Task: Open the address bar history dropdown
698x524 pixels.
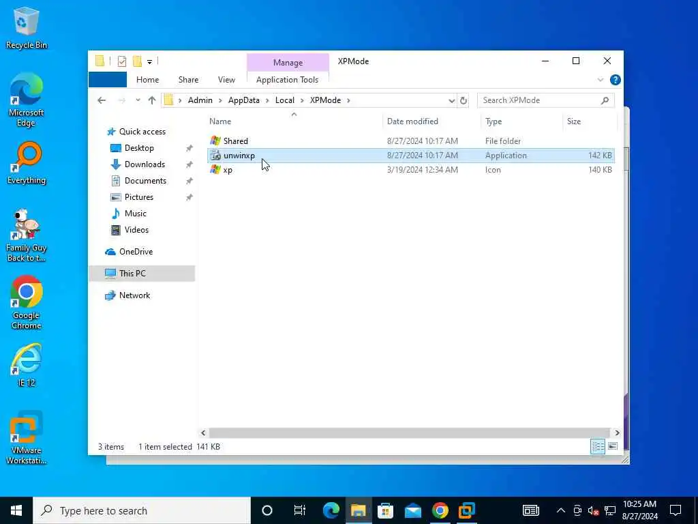Action: (451, 101)
